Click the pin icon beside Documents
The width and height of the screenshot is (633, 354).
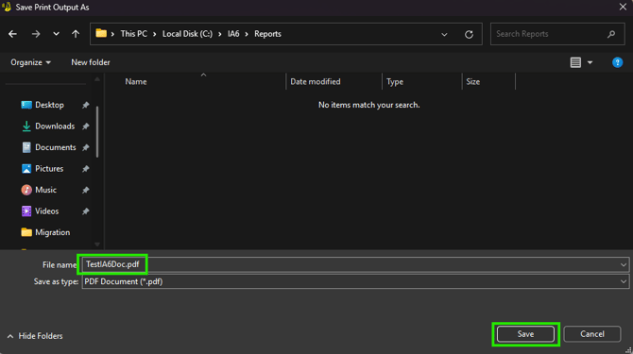tap(86, 148)
